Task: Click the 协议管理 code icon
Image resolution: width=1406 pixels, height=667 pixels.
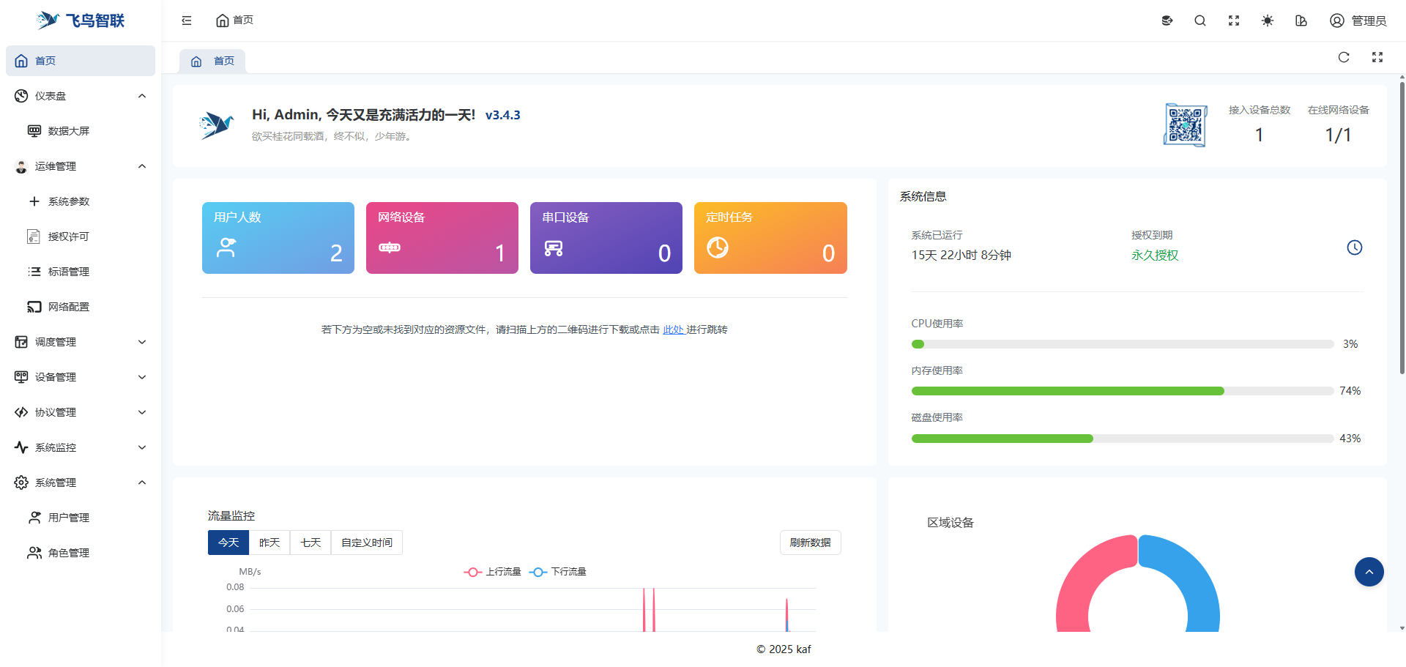Action: tap(21, 412)
